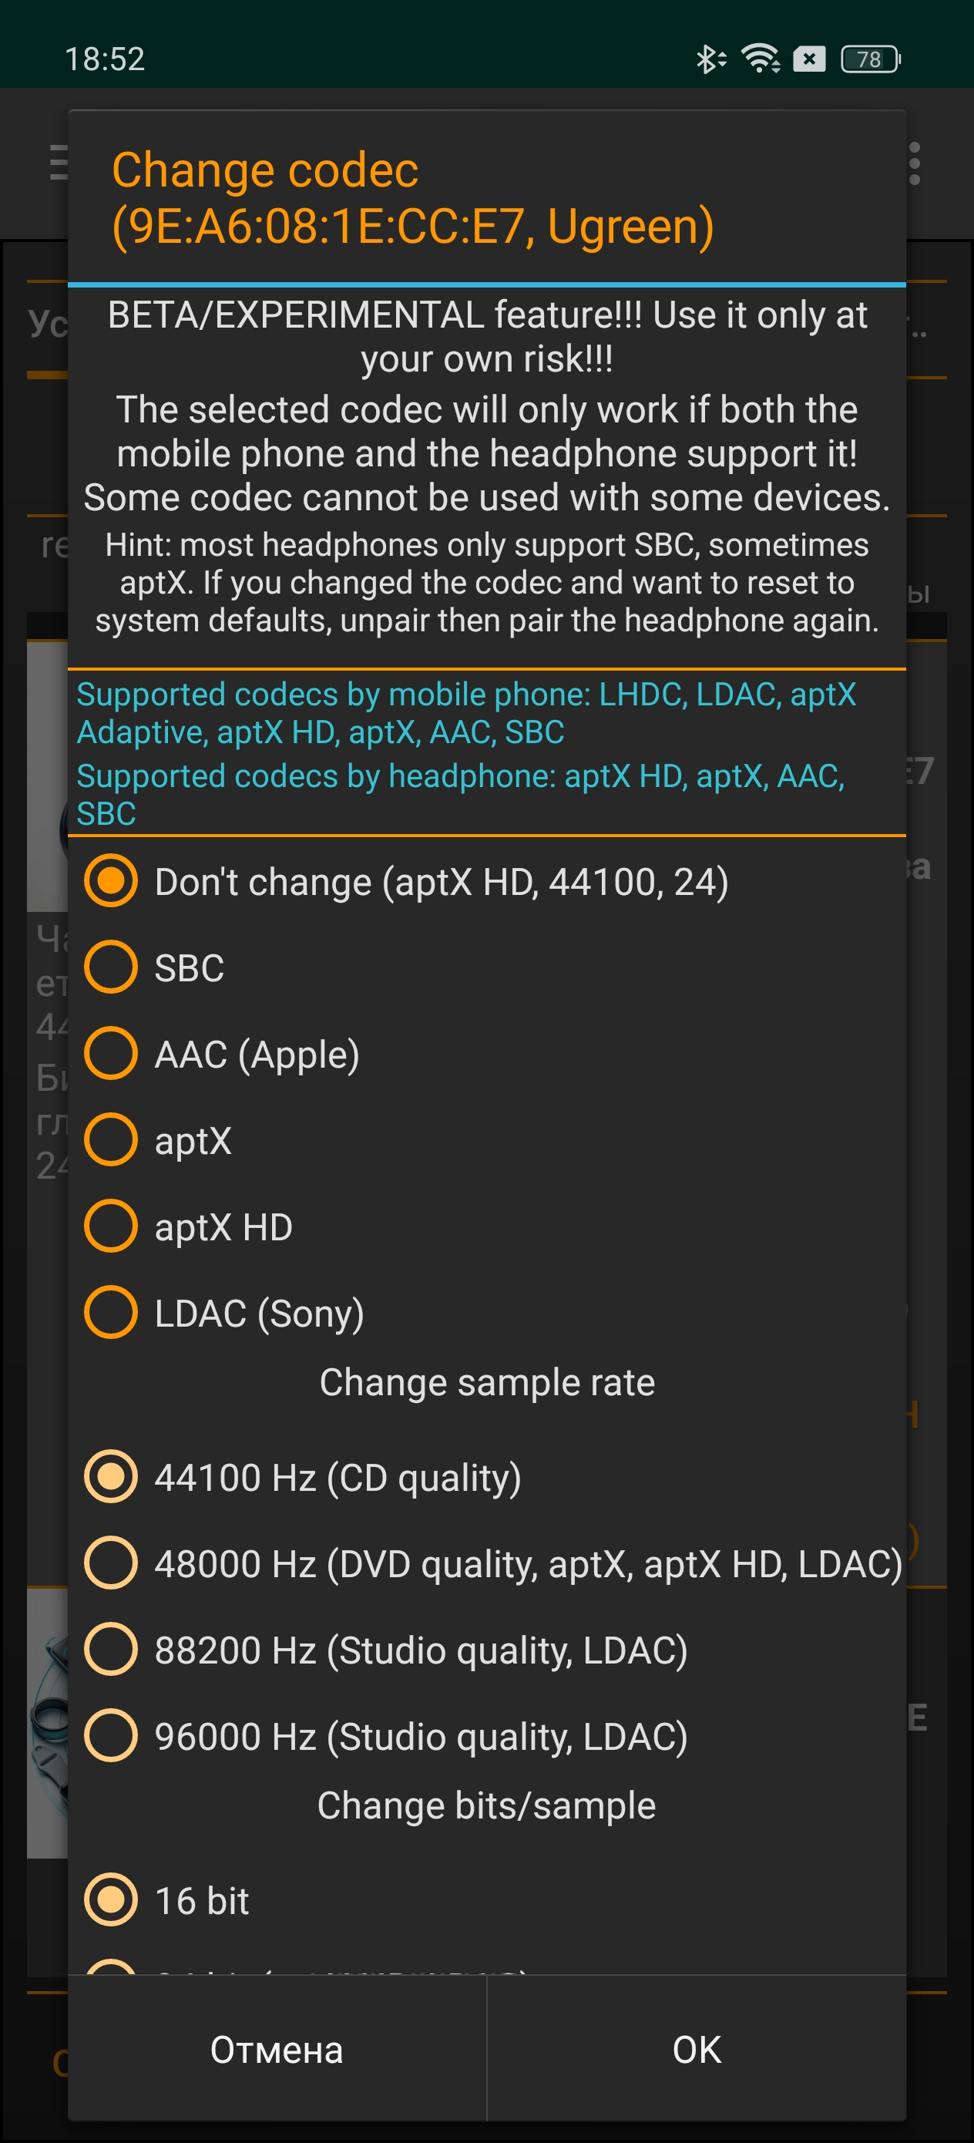Viewport: 974px width, 2143px height.
Task: Choose 88200 Hz Studio quality rate
Action: (111, 1650)
